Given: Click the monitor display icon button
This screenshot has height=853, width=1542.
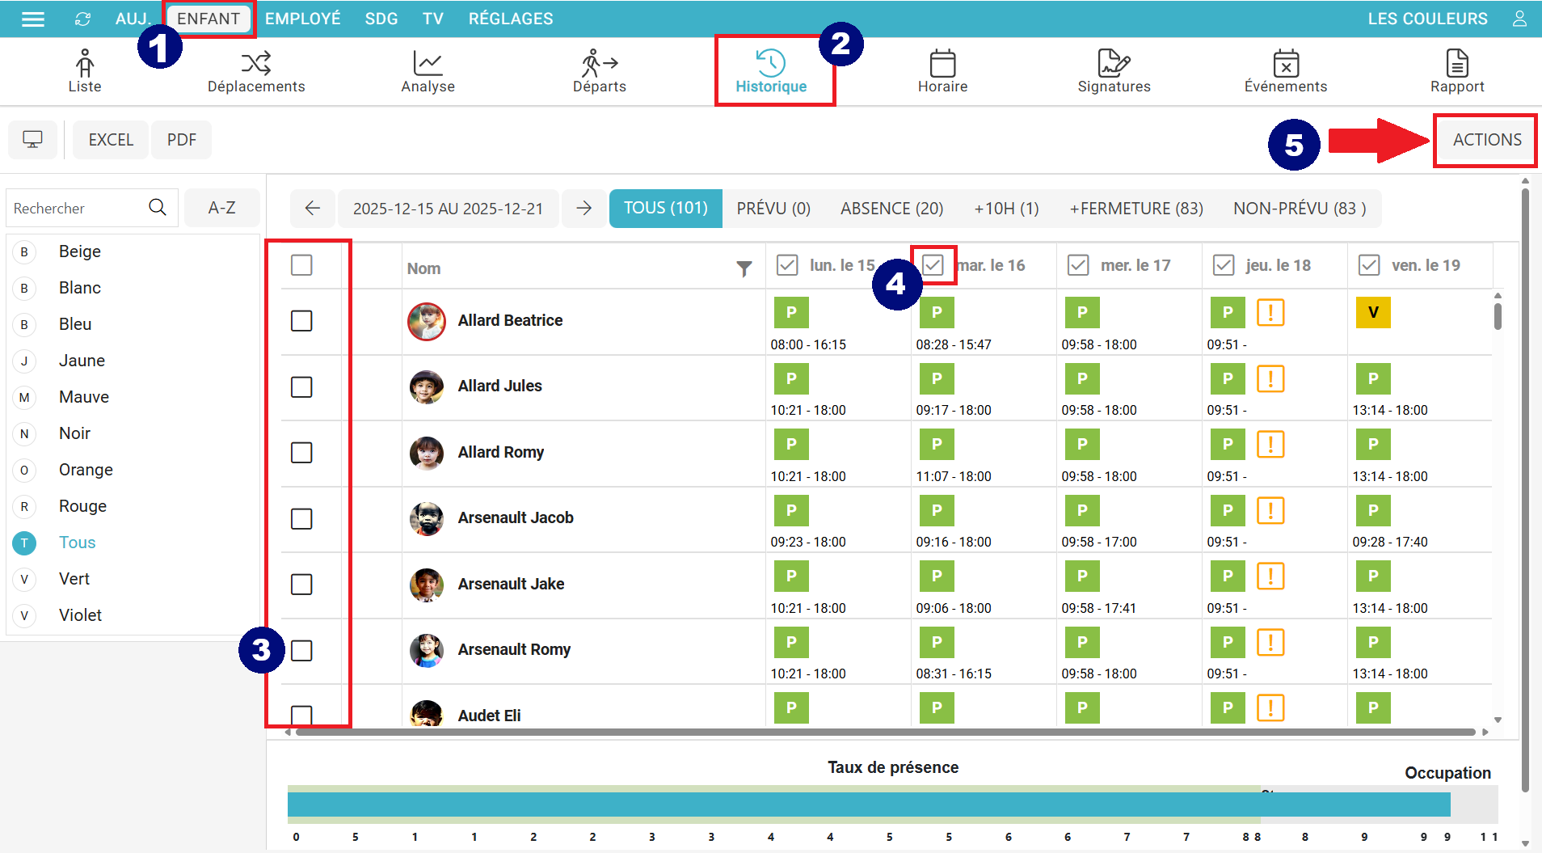Looking at the screenshot, I should click(x=32, y=140).
